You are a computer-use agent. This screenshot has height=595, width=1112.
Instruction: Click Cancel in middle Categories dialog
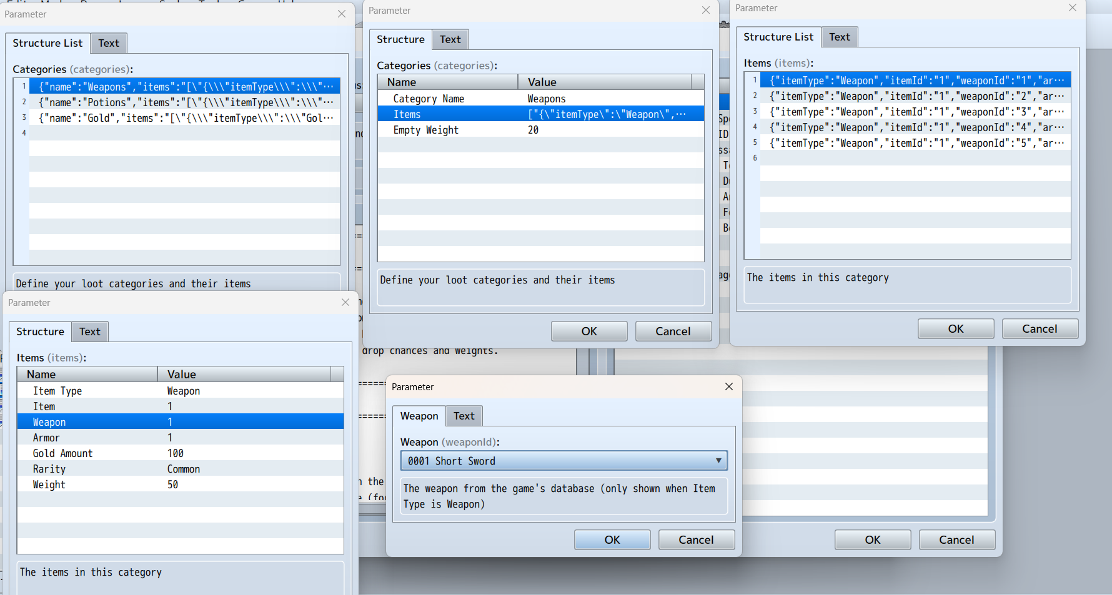click(x=673, y=331)
